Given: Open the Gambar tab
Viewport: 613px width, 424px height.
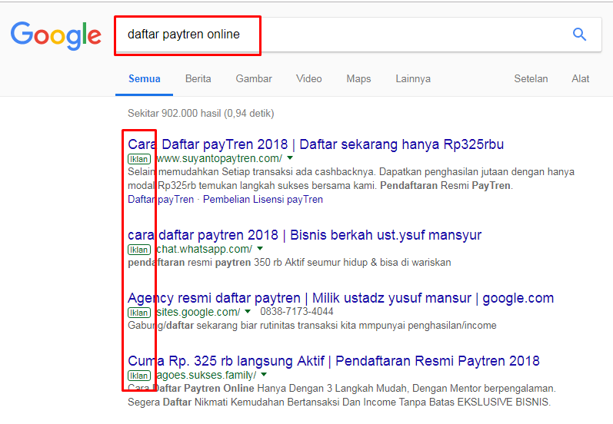Looking at the screenshot, I should (254, 79).
